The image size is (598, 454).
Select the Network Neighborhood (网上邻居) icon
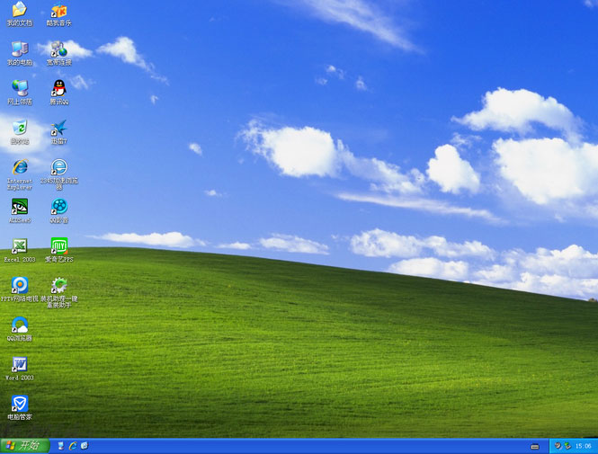(x=20, y=93)
